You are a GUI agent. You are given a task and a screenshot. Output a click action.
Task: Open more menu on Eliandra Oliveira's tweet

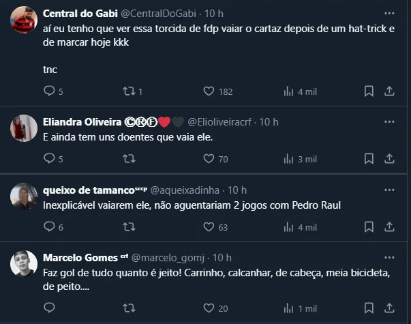tap(389, 122)
